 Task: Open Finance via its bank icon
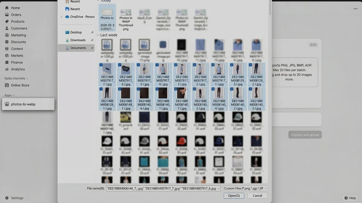tap(7, 62)
